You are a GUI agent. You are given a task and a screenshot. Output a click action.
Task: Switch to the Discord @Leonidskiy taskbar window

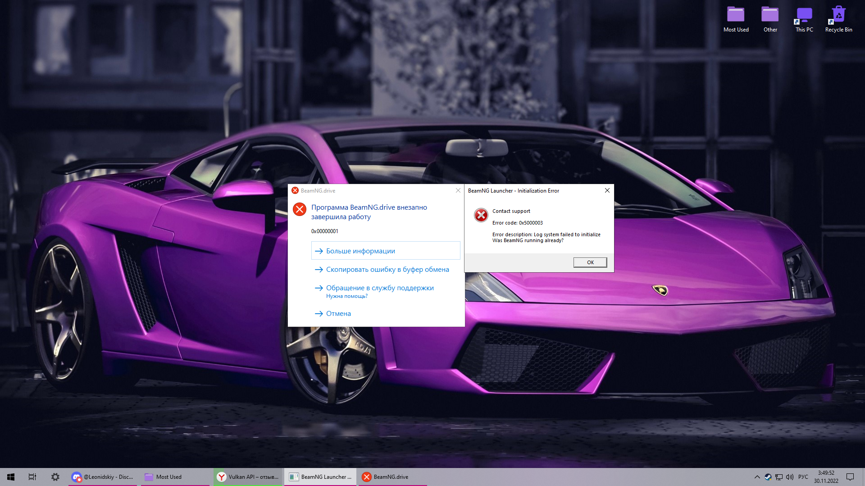click(103, 477)
